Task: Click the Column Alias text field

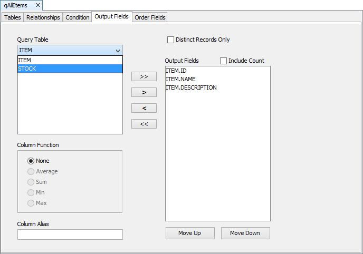Action: 70,235
